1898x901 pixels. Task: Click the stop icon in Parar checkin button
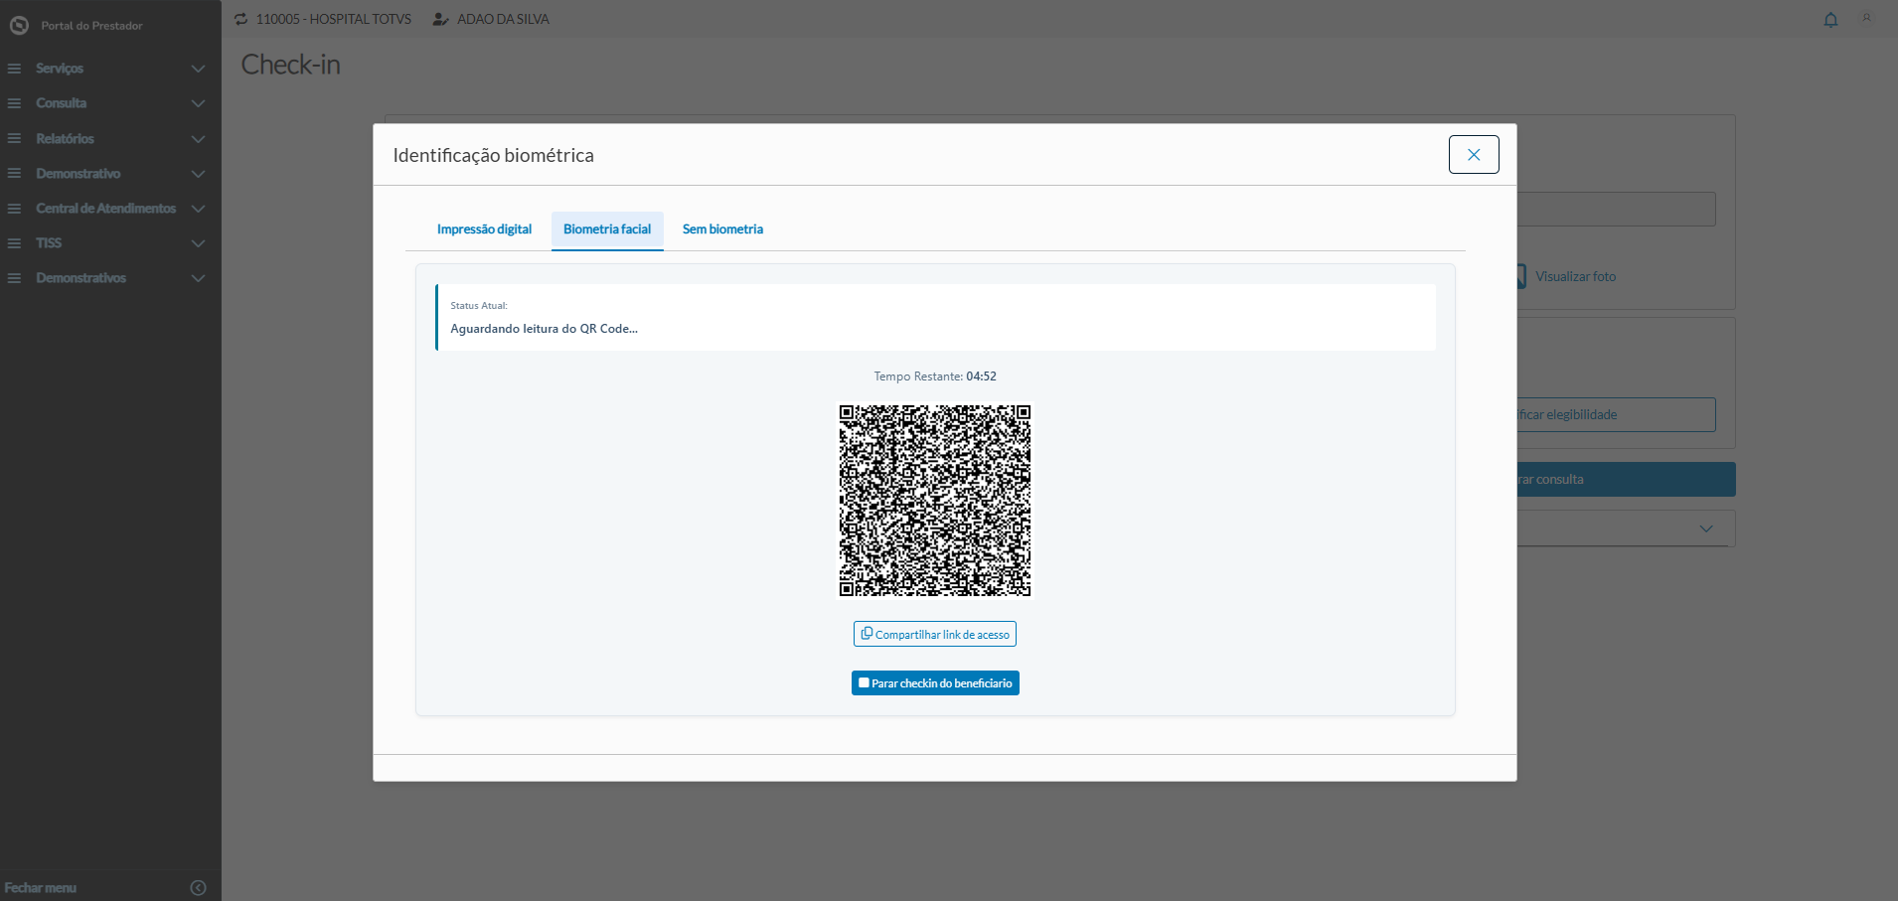pos(865,683)
